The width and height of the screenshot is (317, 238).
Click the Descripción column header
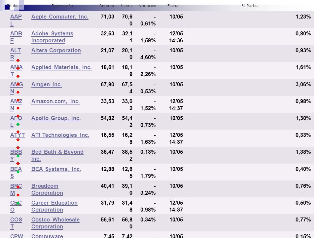pos(62,6)
